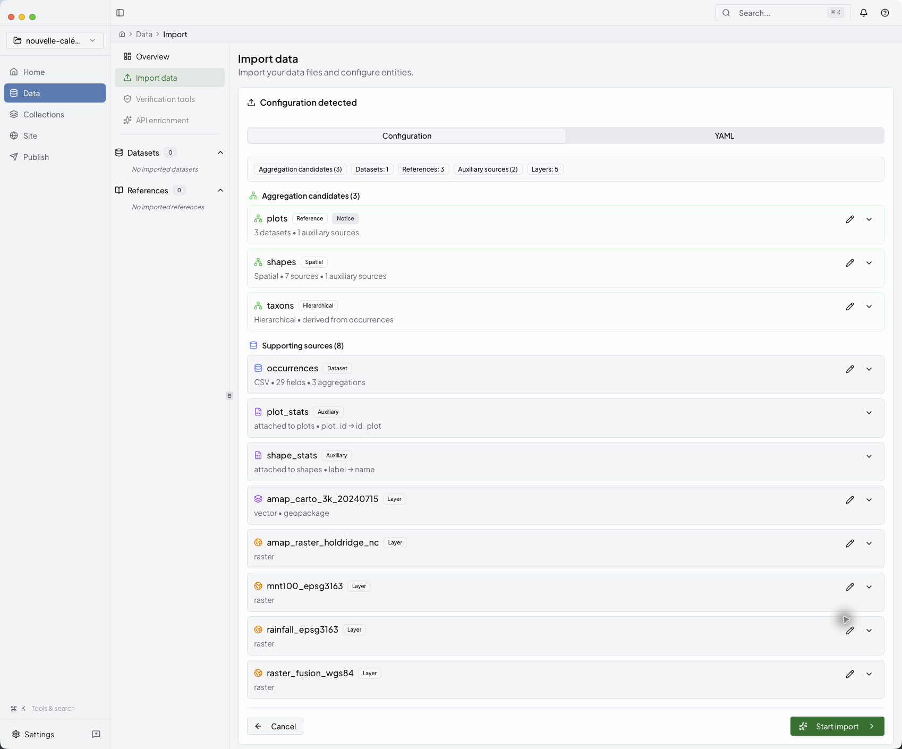Switch to the YAML tab
The image size is (902, 749).
pyautogui.click(x=725, y=136)
